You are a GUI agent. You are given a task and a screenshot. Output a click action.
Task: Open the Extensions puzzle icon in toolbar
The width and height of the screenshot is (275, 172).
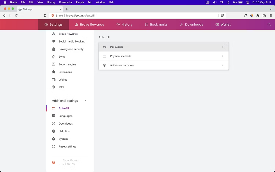point(258,15)
